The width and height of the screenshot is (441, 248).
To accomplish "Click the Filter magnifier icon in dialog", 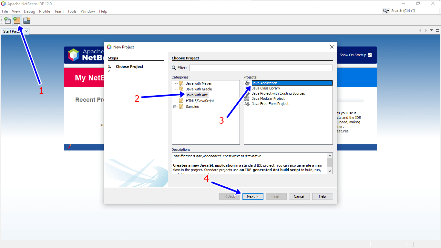I will point(174,68).
